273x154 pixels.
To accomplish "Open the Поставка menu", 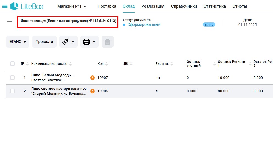I will click(x=107, y=6).
